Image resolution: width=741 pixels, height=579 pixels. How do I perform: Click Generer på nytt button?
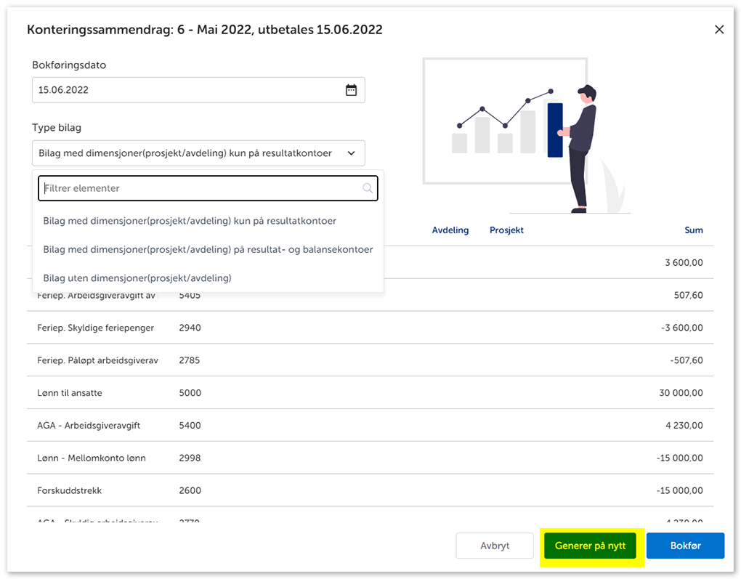590,546
